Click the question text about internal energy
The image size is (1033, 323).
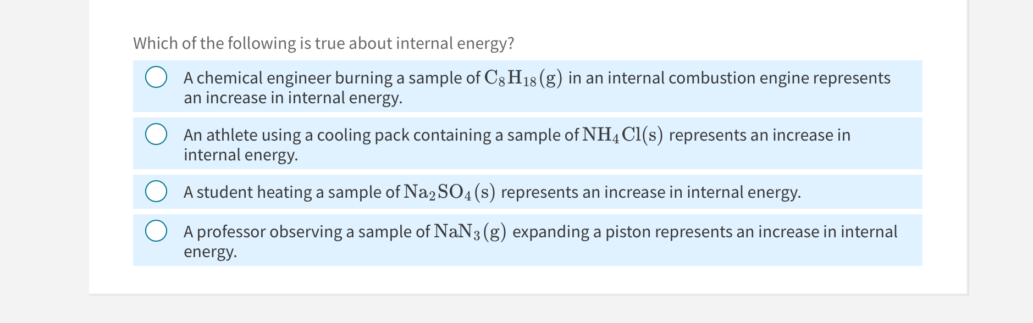click(323, 43)
